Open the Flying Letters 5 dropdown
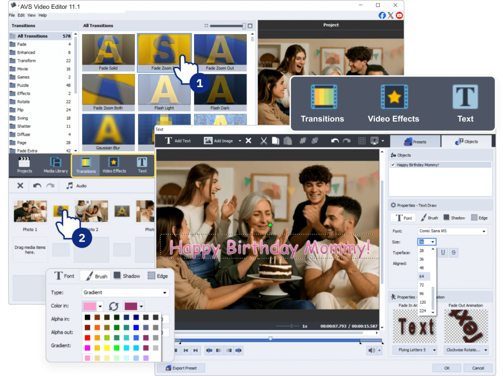 [x=415, y=350]
